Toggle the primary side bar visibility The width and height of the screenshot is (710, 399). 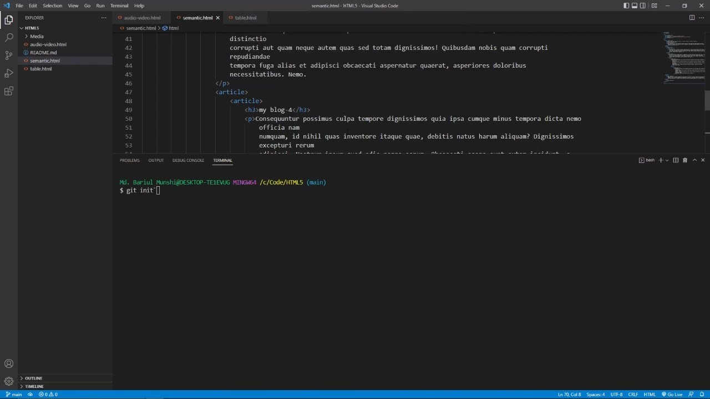[626, 6]
